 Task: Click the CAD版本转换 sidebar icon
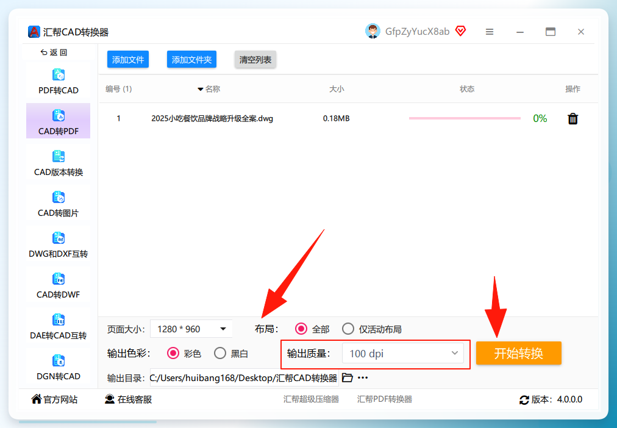point(59,156)
